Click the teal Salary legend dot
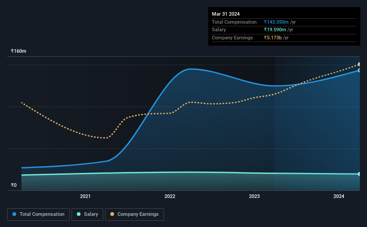The width and height of the screenshot is (367, 227). 79,214
